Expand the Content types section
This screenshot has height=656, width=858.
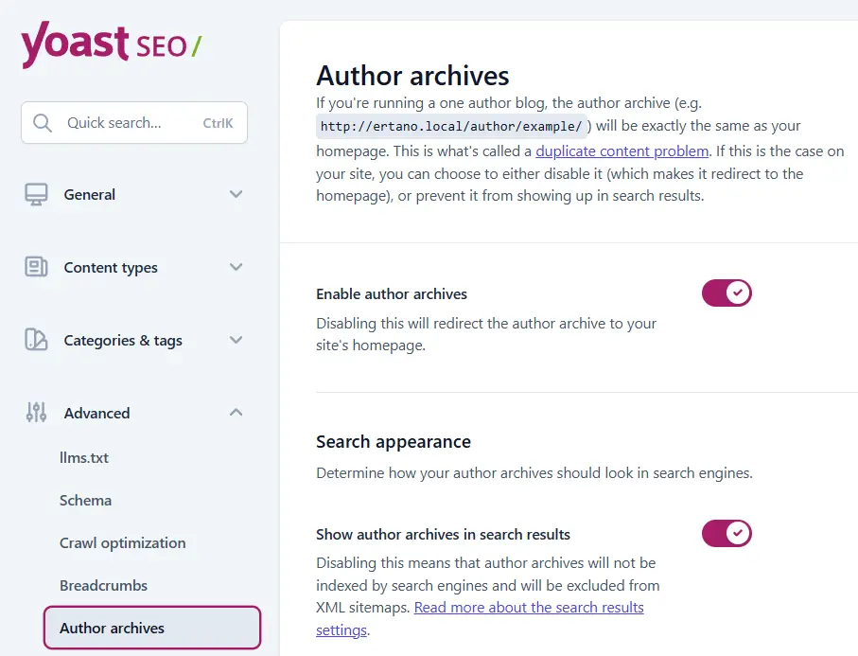click(236, 267)
